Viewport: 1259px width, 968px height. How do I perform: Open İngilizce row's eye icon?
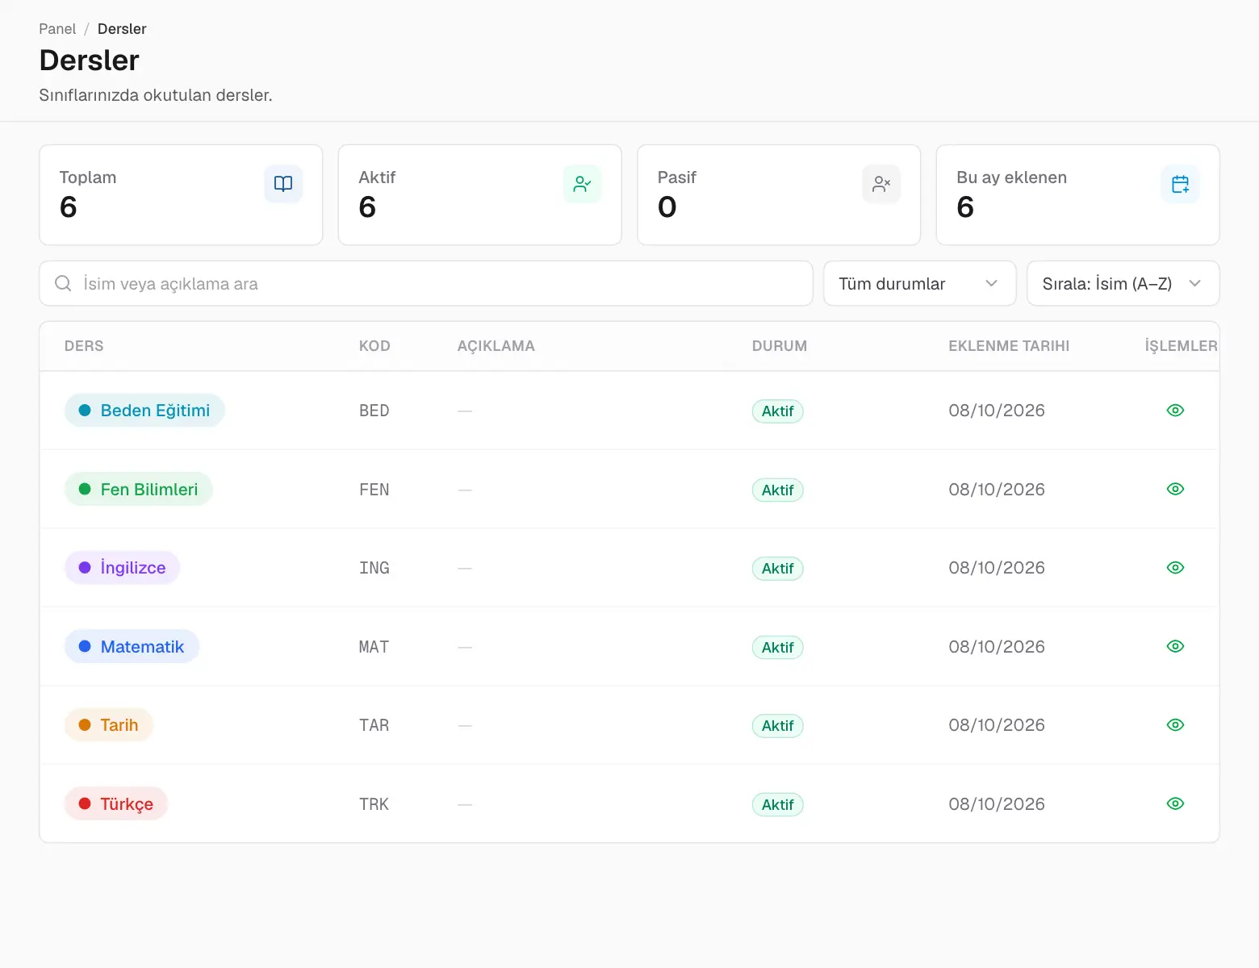click(x=1176, y=568)
